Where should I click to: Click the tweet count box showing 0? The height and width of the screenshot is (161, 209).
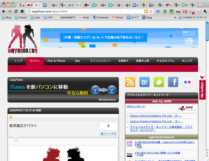click(108, 126)
